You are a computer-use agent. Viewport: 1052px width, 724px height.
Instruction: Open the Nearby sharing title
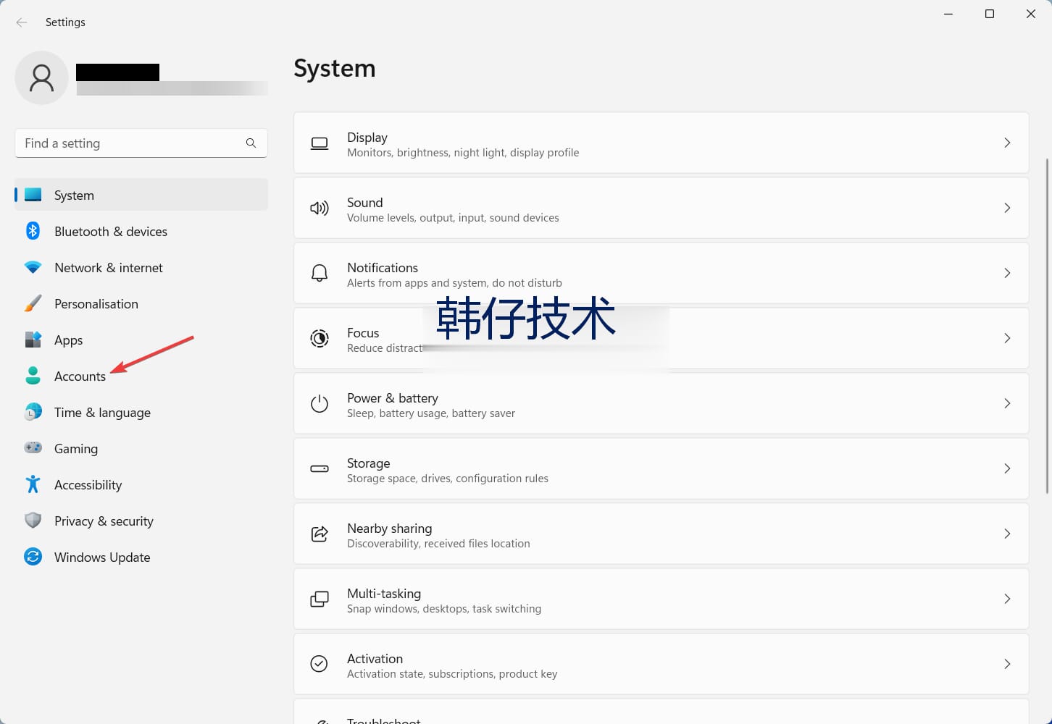point(389,529)
